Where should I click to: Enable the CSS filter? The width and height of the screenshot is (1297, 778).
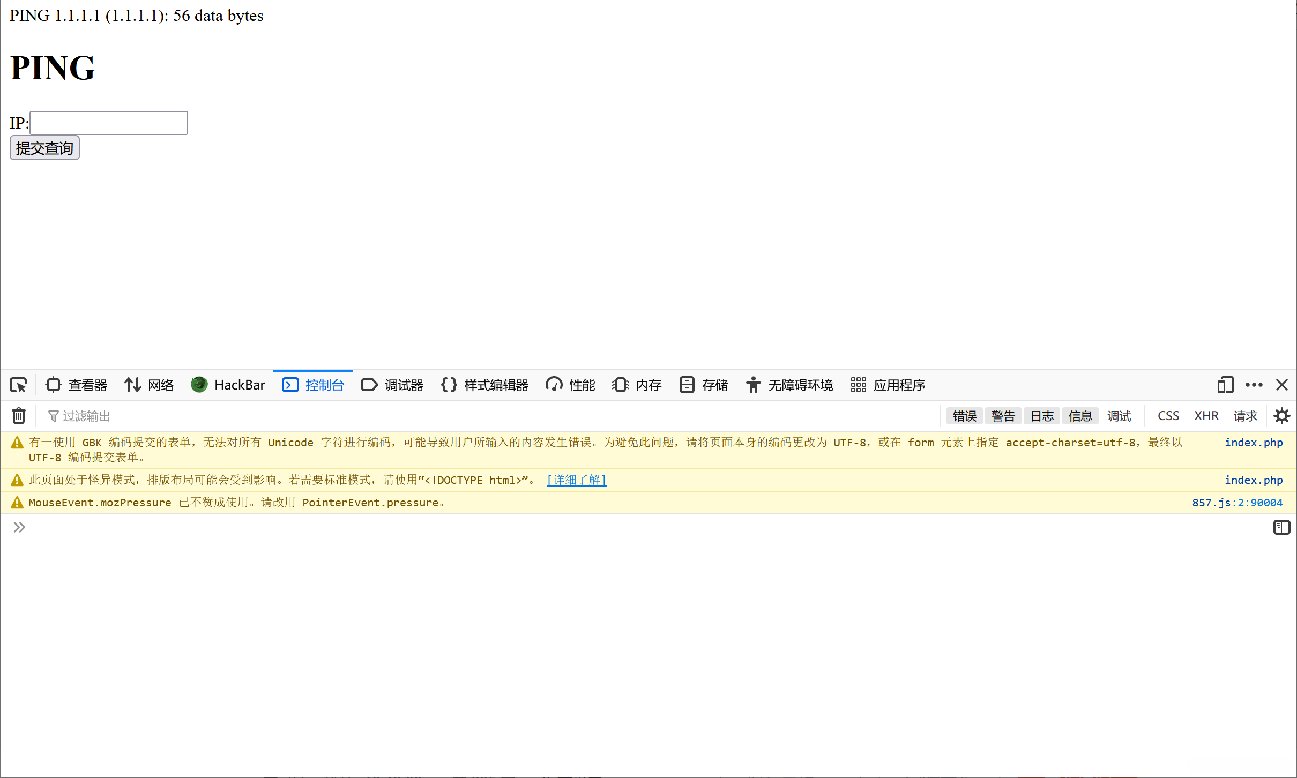coord(1168,416)
